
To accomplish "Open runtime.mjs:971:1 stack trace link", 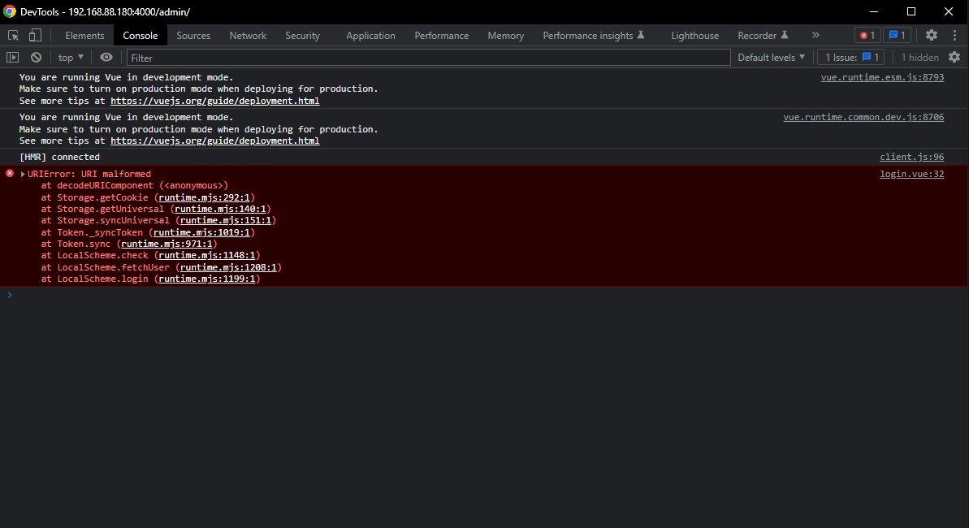I will (x=167, y=244).
